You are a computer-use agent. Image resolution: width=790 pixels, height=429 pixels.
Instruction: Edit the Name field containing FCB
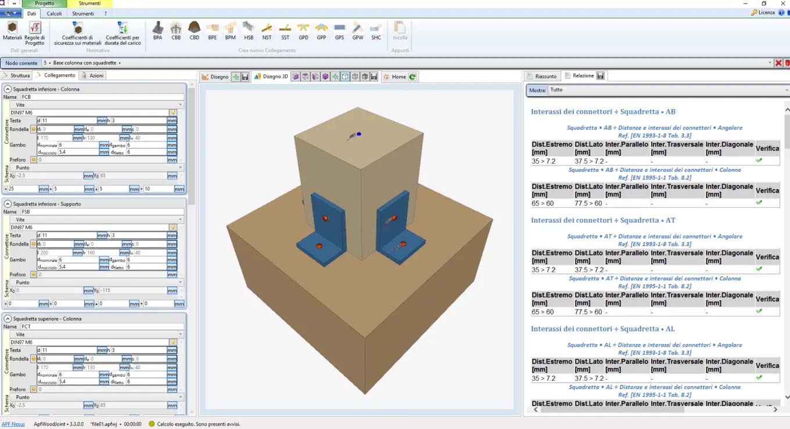click(x=102, y=97)
